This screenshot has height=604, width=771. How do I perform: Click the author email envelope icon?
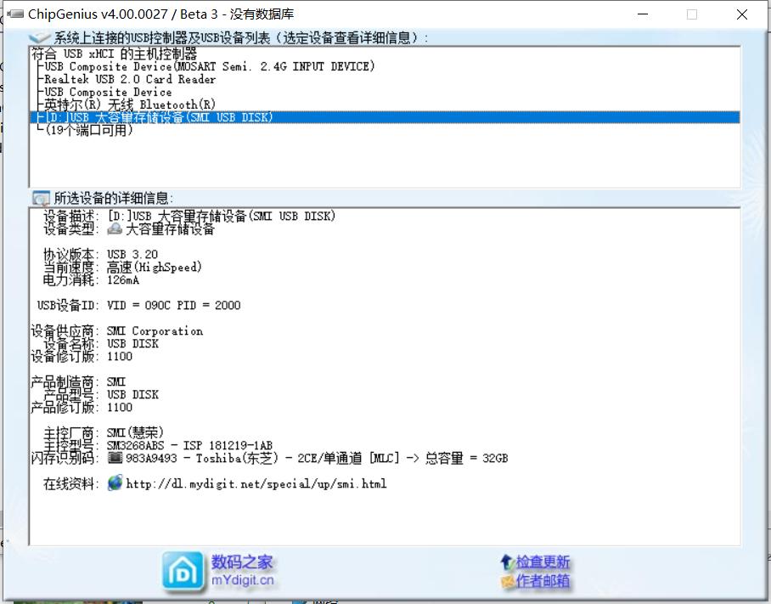point(507,582)
